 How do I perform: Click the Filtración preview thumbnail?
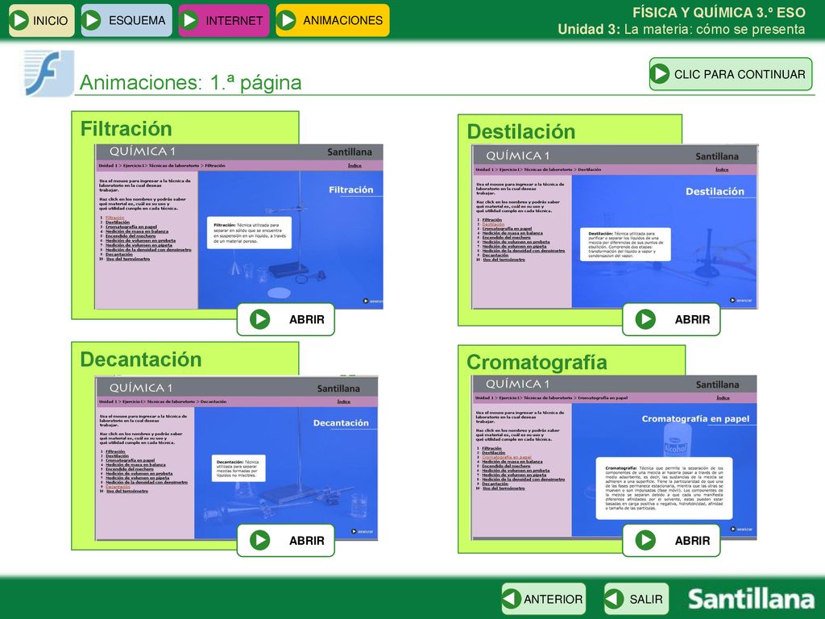238,226
